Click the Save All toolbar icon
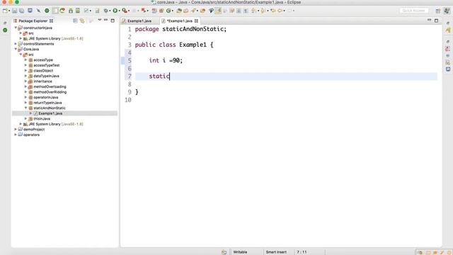The height and width of the screenshot is (255, 453). pos(22,11)
